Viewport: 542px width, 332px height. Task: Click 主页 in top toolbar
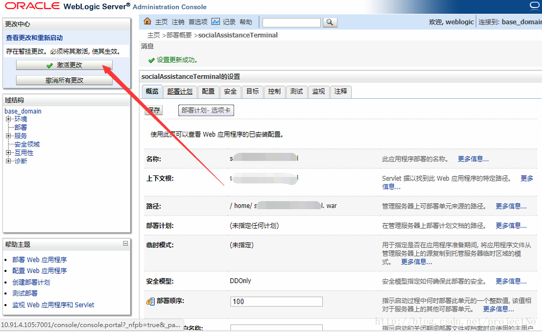(x=161, y=22)
